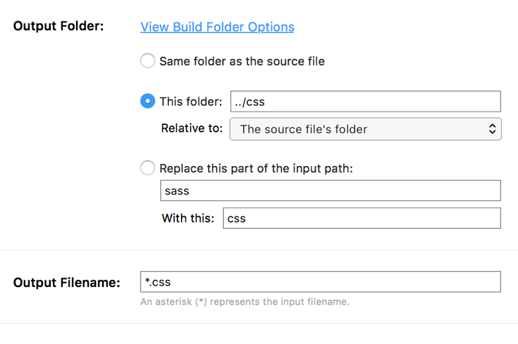
Task: Select the 'This folder' radio button
Action: tap(148, 102)
